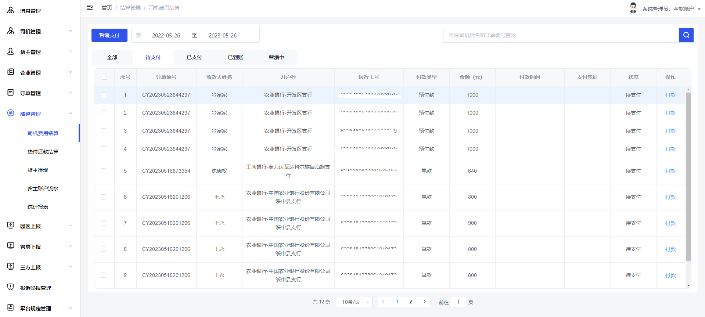The height and width of the screenshot is (317, 705).
Task: Click the 订单管理 sidebar icon
Action: 11,93
